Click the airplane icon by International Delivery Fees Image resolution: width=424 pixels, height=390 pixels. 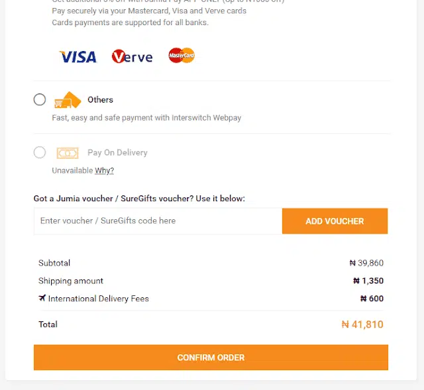coord(42,299)
